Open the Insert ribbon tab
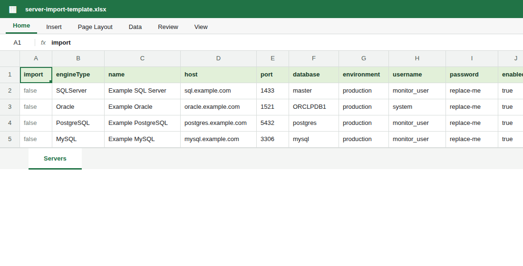Screen dimensions: 523x266 tap(54, 27)
